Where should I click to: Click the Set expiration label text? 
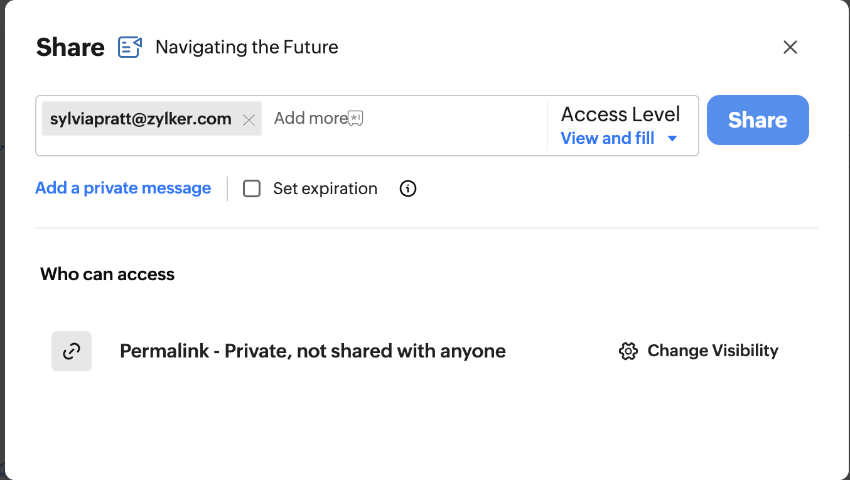[x=325, y=188]
